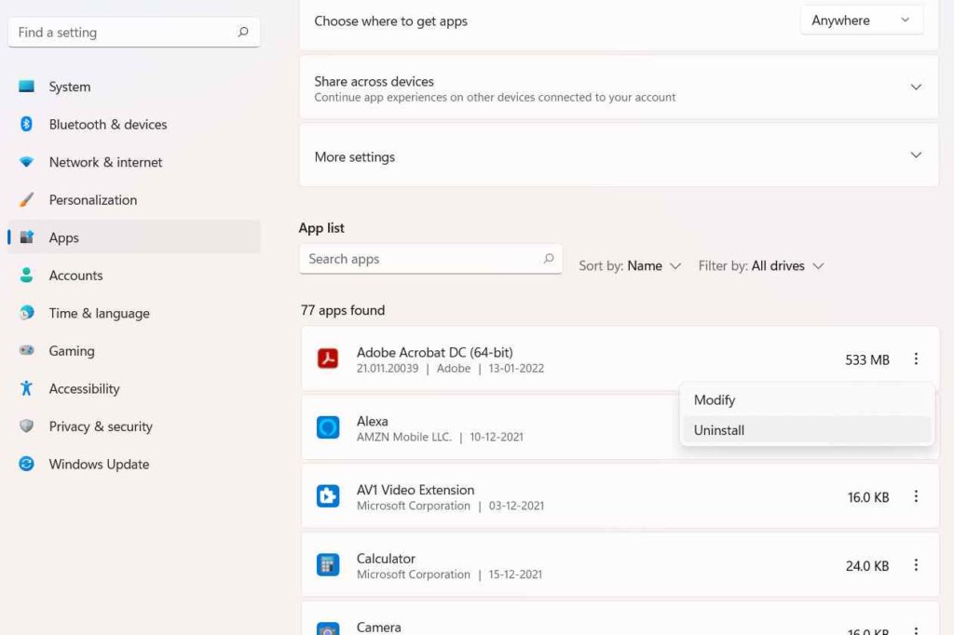The image size is (954, 635).
Task: Choose Uninstall from the context menu
Action: [807, 430]
